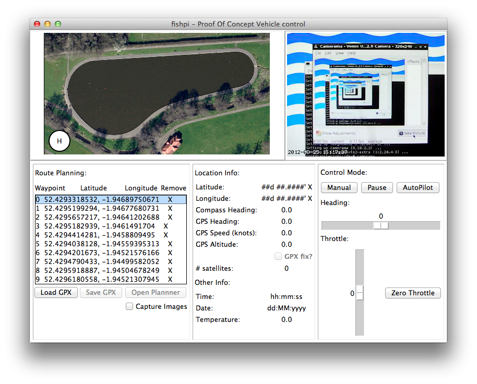
Task: Click the # satellites value 0
Action: [287, 269]
